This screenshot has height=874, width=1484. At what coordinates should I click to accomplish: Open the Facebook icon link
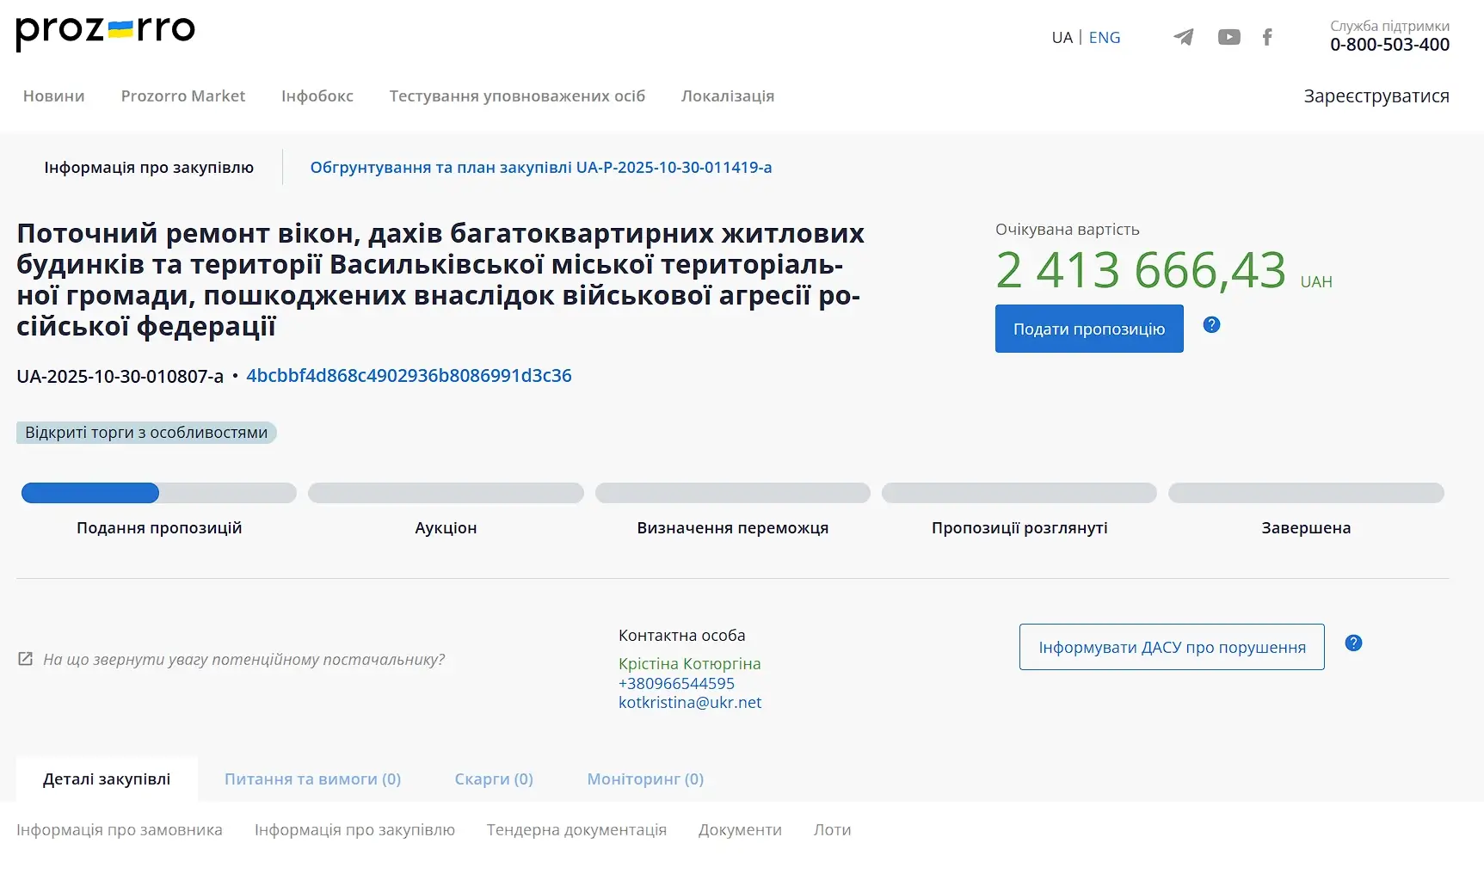pos(1267,37)
